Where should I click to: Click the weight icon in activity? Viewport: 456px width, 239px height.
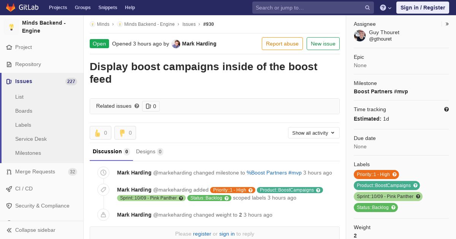tap(103, 215)
